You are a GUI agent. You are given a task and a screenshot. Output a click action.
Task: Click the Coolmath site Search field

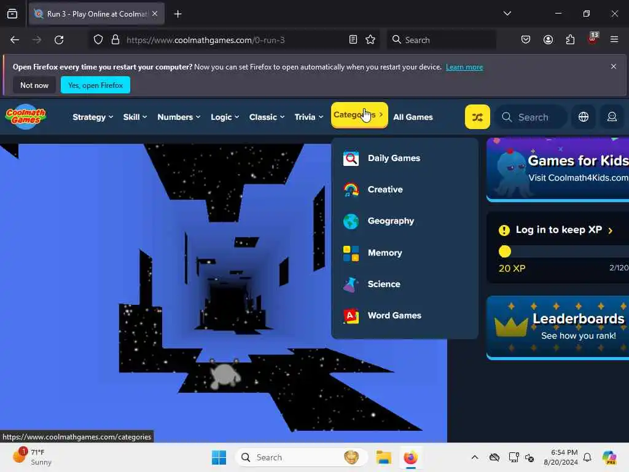coord(531,117)
